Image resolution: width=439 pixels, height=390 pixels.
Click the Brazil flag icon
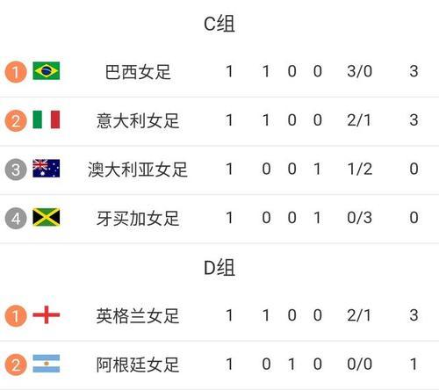pyautogui.click(x=47, y=71)
